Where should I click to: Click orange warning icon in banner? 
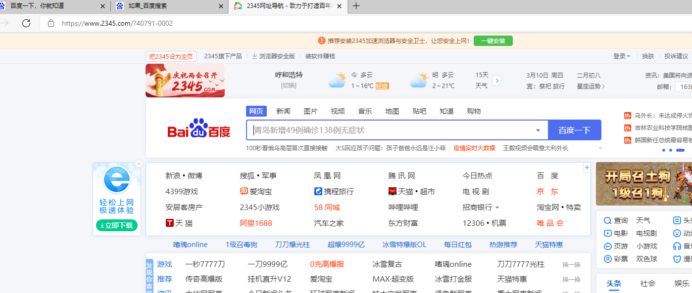322,41
